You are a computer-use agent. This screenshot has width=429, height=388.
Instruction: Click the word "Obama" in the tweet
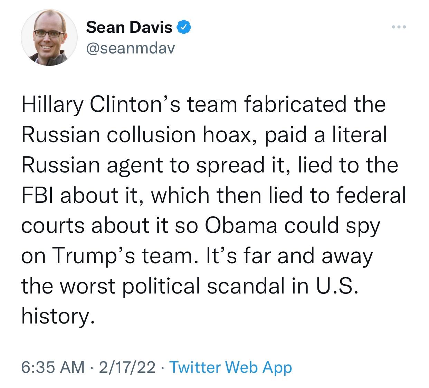pos(241,226)
